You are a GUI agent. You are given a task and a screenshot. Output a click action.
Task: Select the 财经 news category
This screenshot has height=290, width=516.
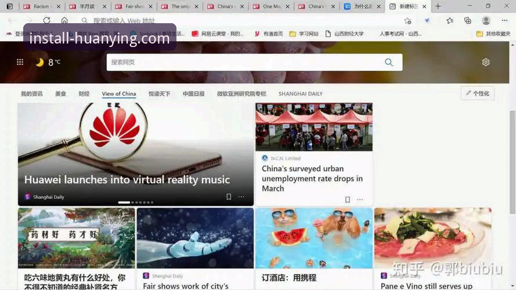coord(84,94)
